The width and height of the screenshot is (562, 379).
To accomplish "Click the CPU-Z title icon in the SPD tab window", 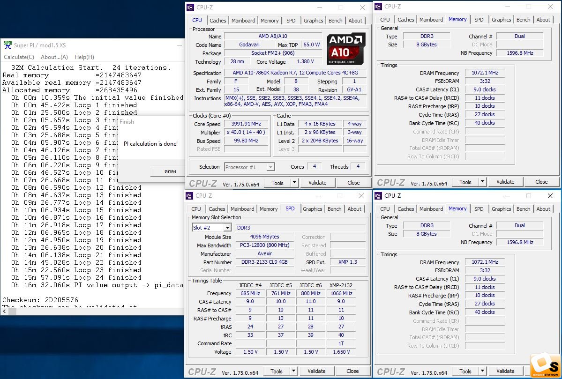I will coord(190,195).
